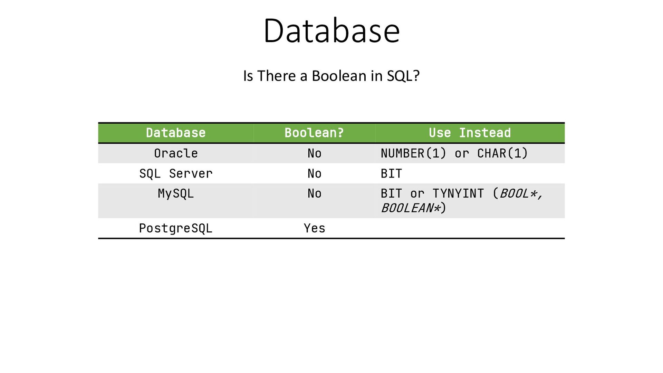Select the "Use Instead" column header
The image size is (663, 373).
470,133
